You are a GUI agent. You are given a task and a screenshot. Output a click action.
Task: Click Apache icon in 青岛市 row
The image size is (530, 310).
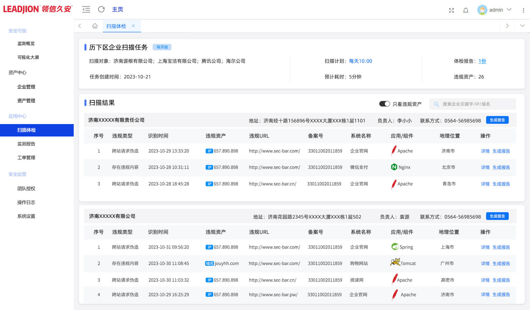point(394,184)
